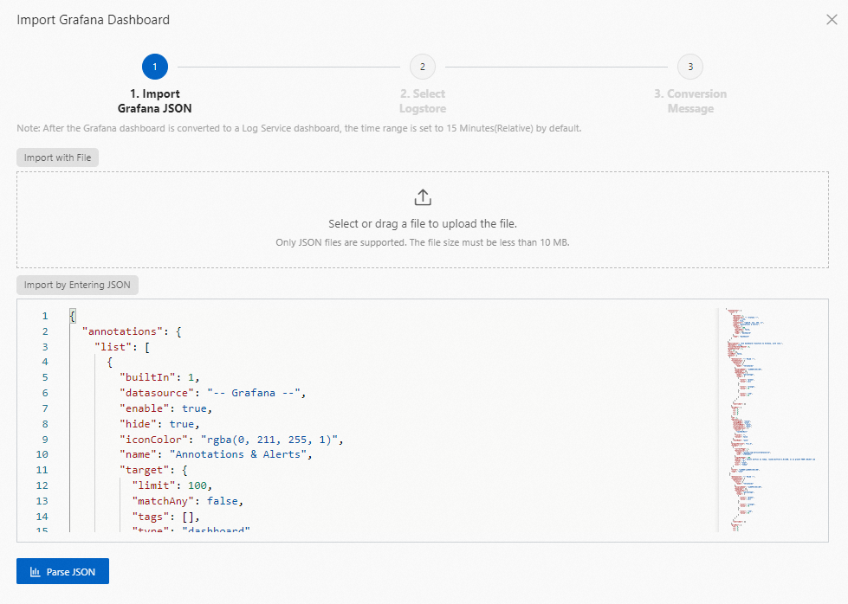Select step 2 circle in wizard
This screenshot has width=848, height=604.
(423, 67)
